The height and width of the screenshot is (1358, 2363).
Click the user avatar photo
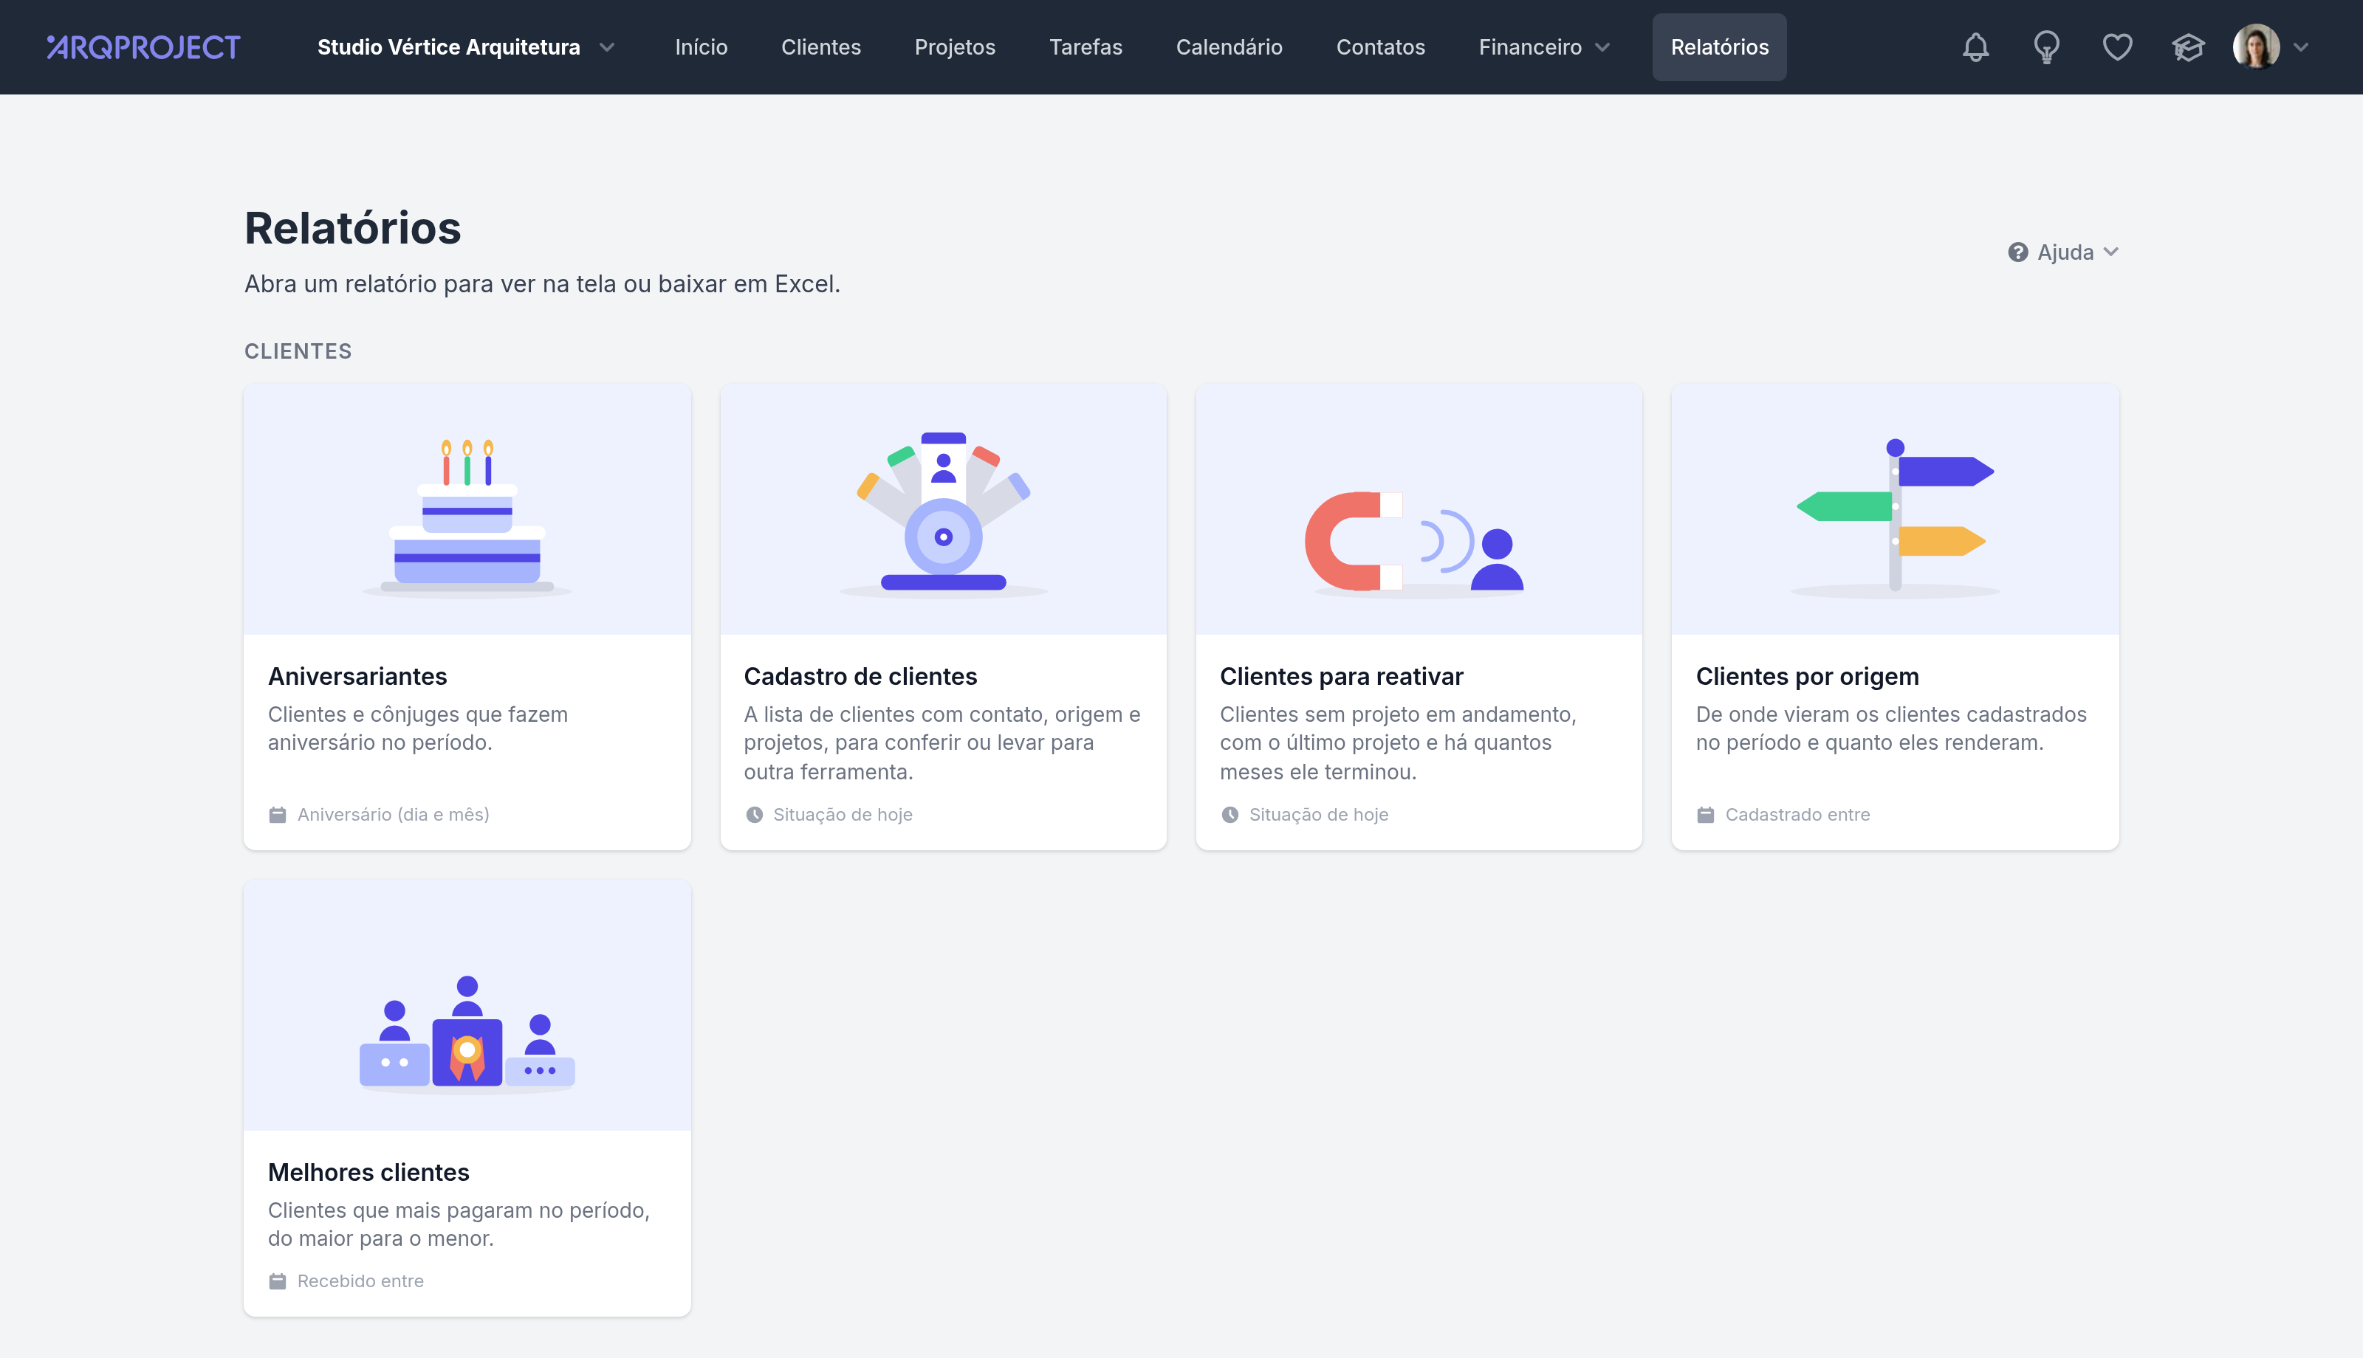2256,46
